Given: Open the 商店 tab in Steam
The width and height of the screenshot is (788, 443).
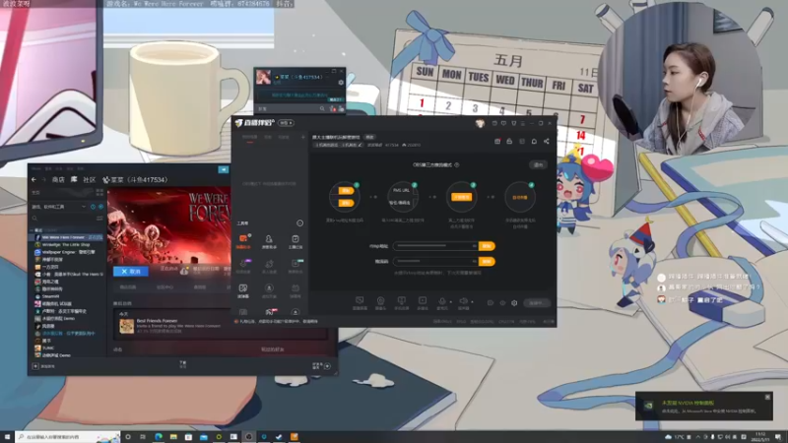Looking at the screenshot, I should click(x=58, y=180).
